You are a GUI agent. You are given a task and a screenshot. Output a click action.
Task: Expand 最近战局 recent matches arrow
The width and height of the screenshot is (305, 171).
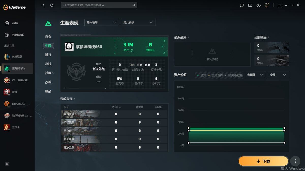pos(188,37)
